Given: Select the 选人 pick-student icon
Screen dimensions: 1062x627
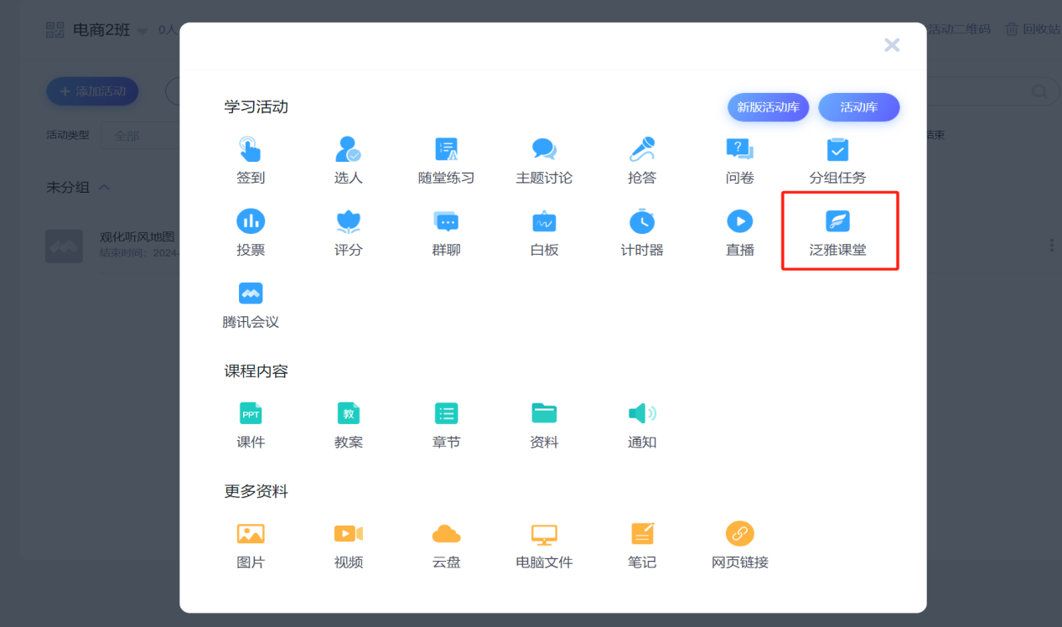Looking at the screenshot, I should (x=348, y=150).
